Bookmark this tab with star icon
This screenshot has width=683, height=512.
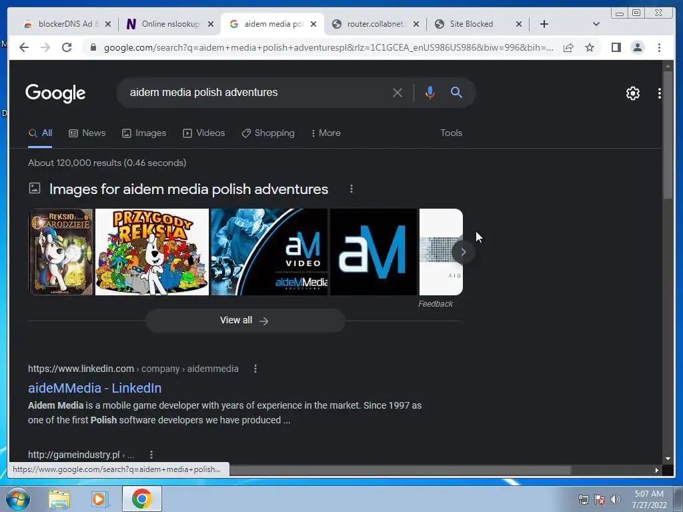tap(590, 47)
